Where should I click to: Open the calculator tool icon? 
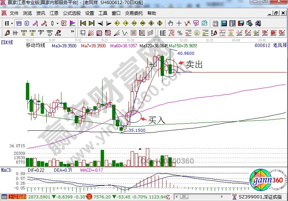(x=224, y=23)
